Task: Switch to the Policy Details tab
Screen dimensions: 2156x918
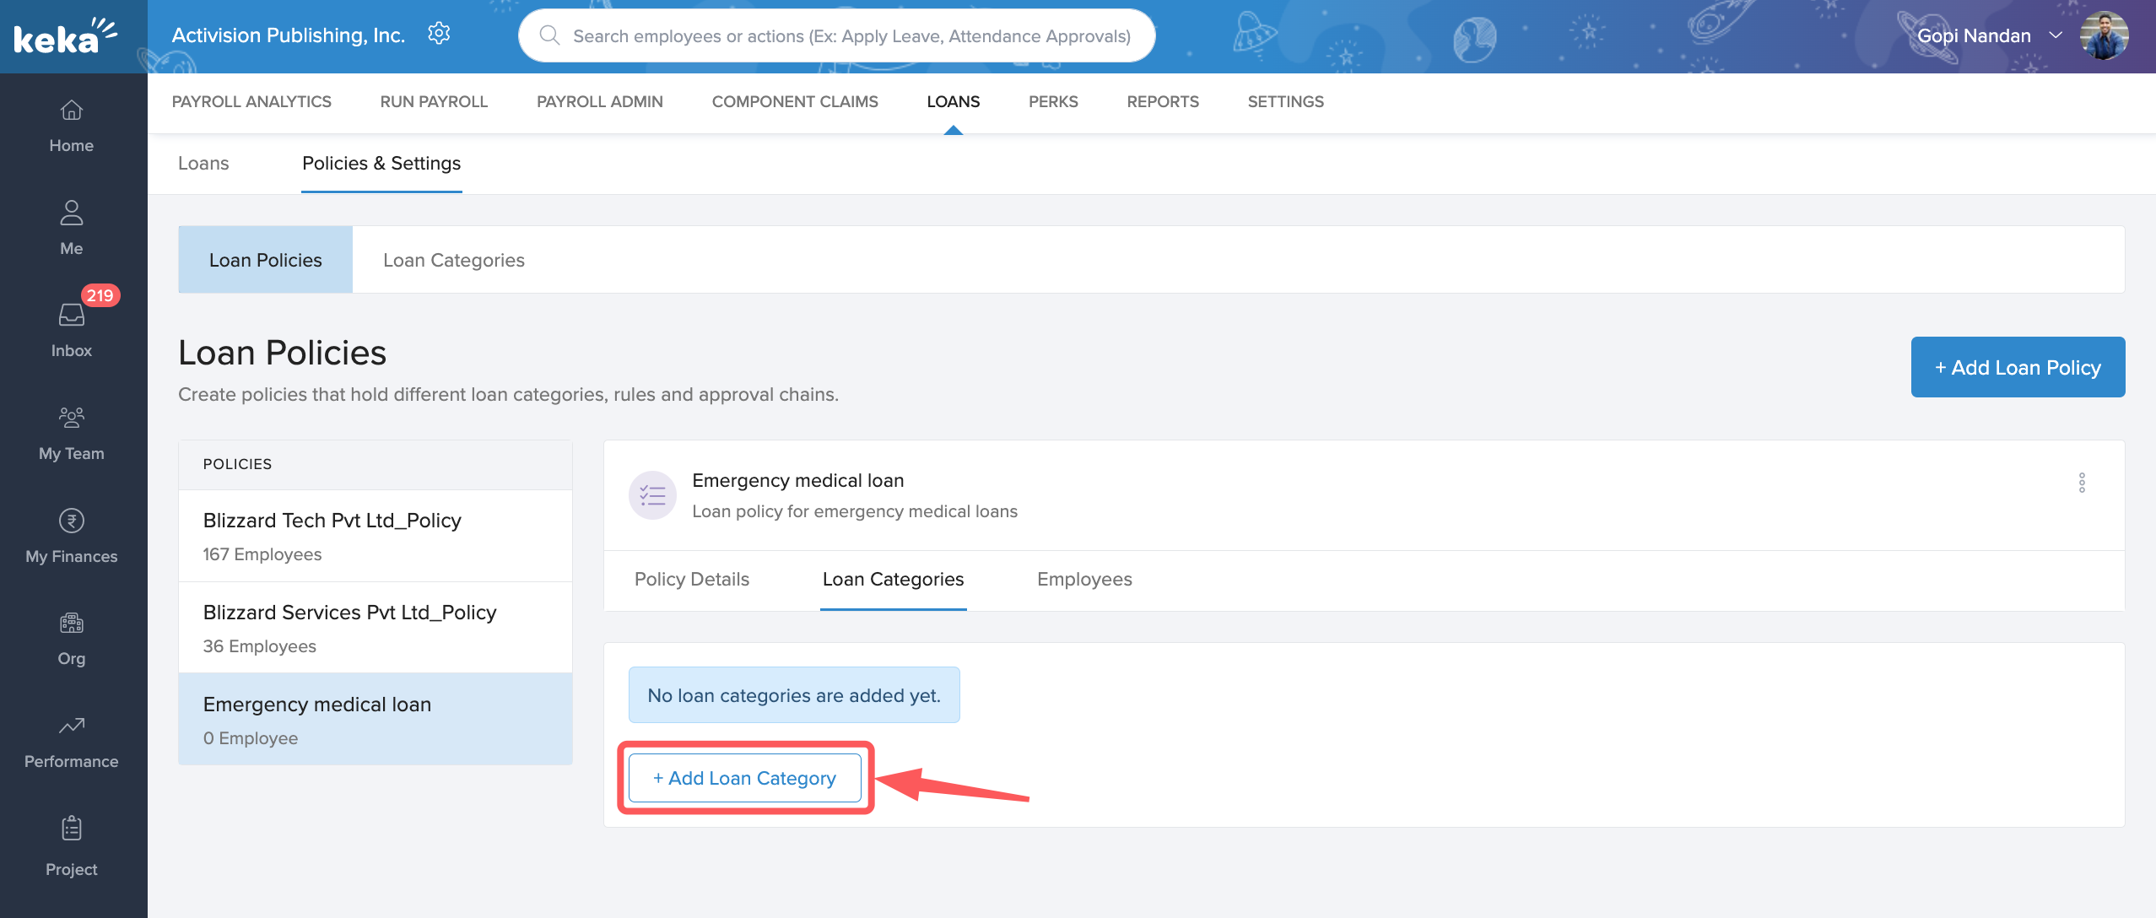Action: click(x=691, y=580)
